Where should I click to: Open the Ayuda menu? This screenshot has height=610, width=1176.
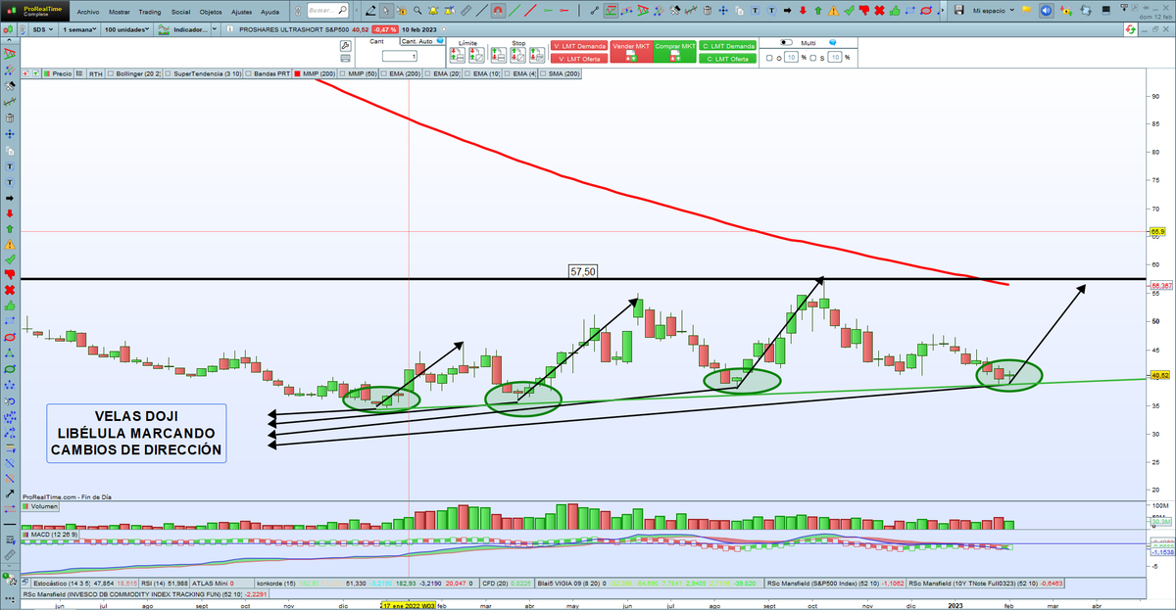(x=271, y=12)
